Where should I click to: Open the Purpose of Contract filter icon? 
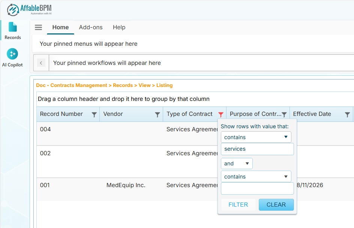pyautogui.click(x=284, y=115)
